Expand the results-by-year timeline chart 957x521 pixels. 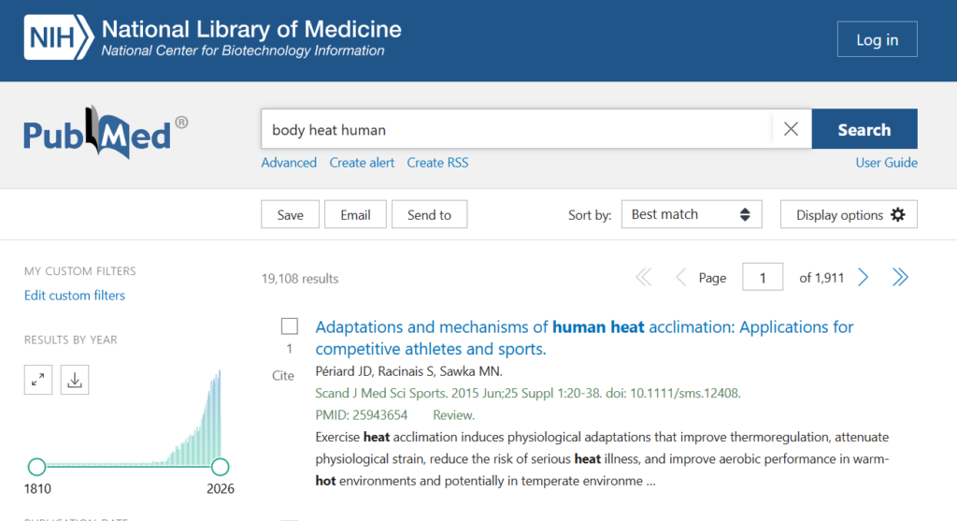click(x=37, y=380)
